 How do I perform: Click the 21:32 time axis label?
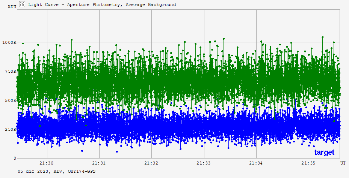[x=151, y=163]
